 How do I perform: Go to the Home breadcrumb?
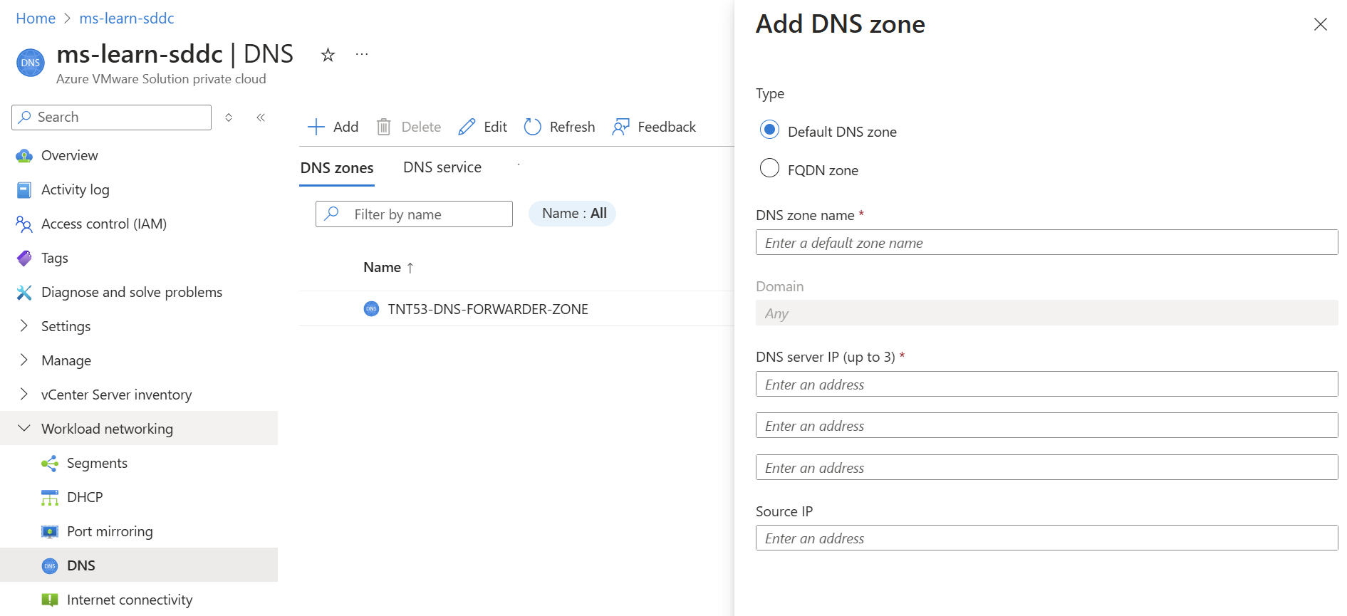36,19
